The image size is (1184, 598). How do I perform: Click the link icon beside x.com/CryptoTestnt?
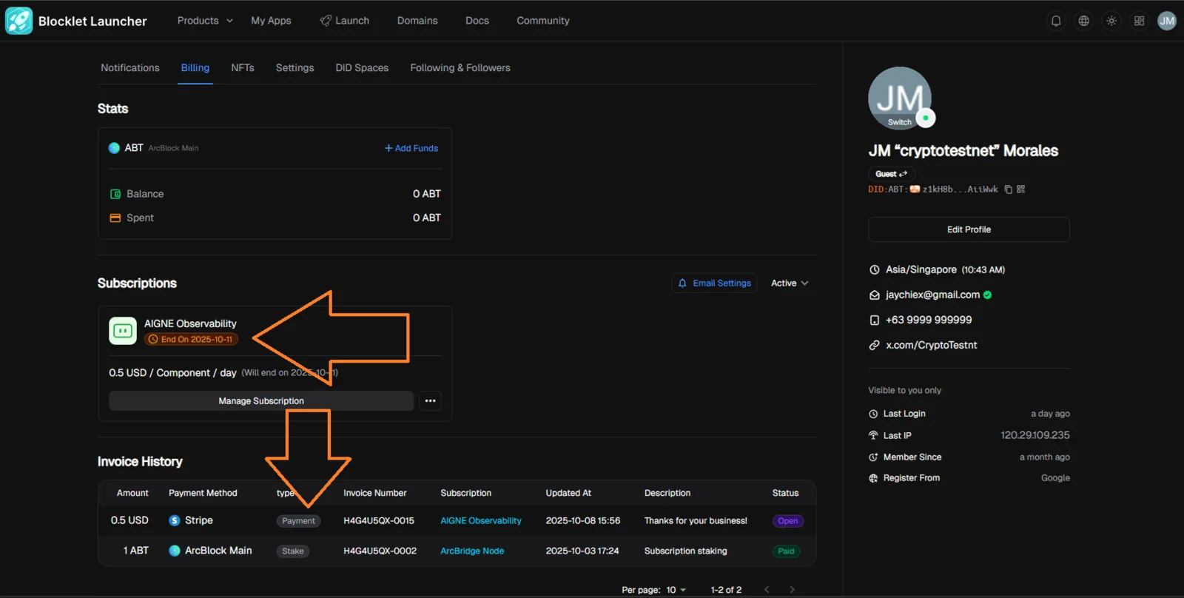click(x=874, y=346)
